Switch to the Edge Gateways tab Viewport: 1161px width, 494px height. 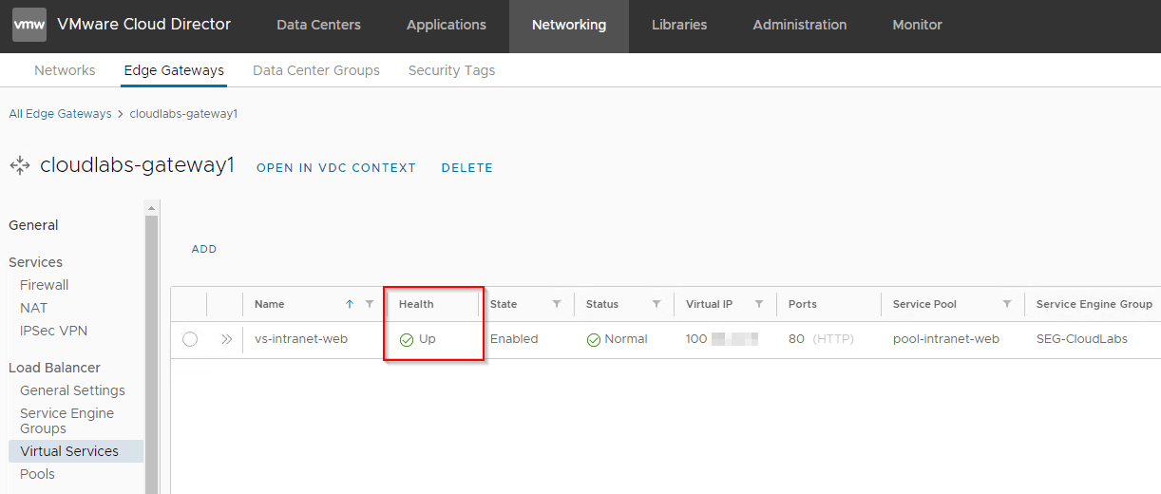tap(174, 70)
